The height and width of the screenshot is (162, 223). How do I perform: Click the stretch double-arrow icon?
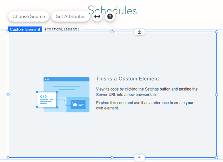(x=97, y=16)
